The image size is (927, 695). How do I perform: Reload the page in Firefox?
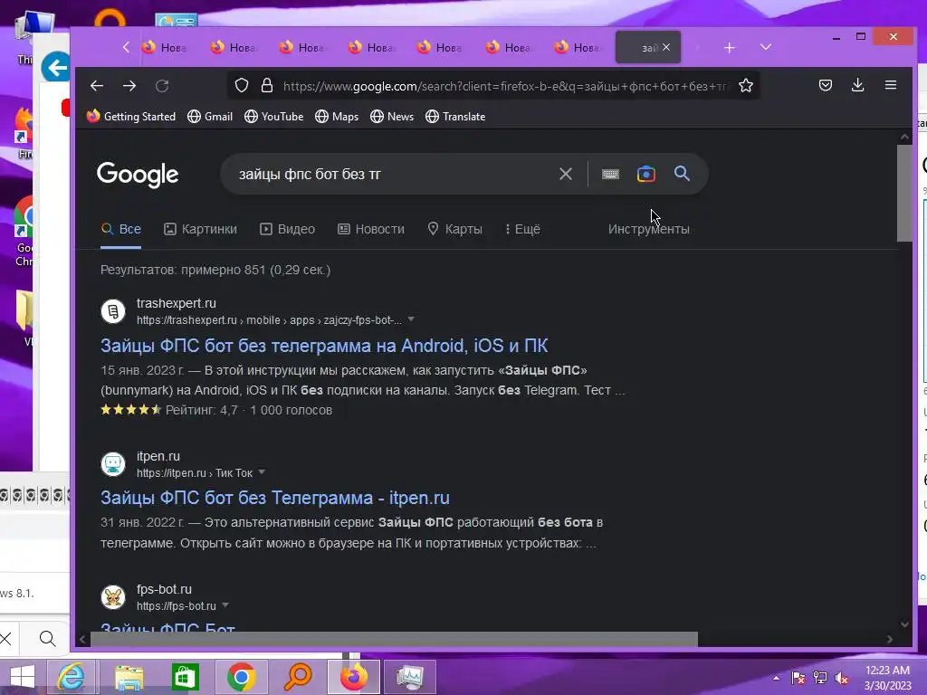pyautogui.click(x=162, y=86)
